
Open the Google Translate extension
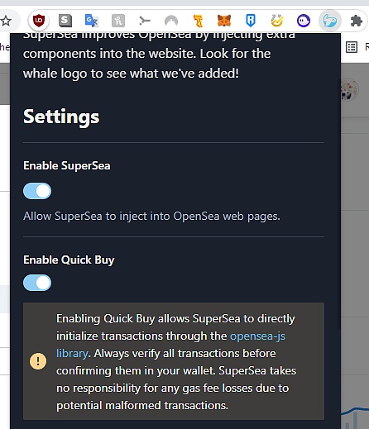(x=92, y=21)
